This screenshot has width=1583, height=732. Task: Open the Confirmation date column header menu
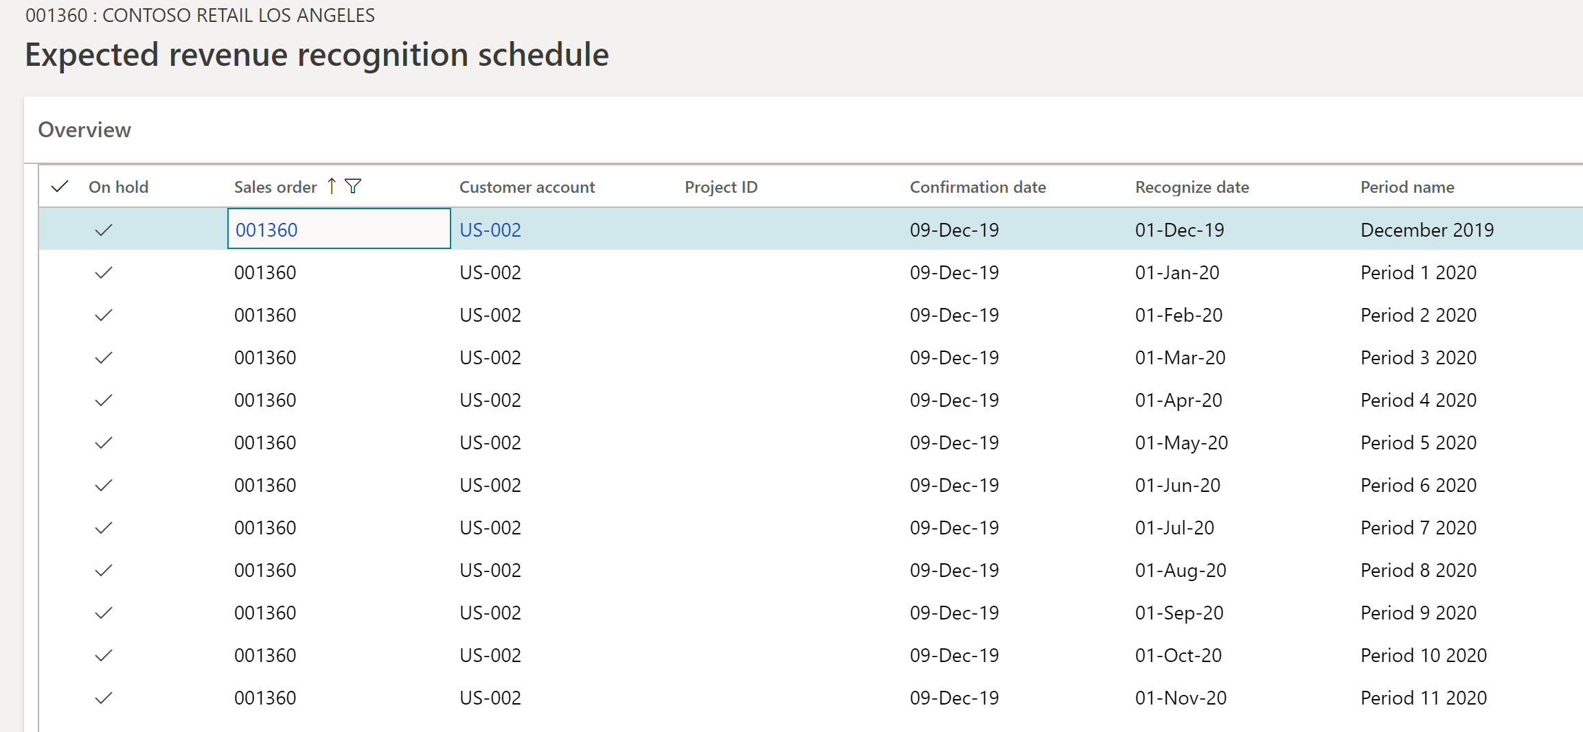pos(978,187)
